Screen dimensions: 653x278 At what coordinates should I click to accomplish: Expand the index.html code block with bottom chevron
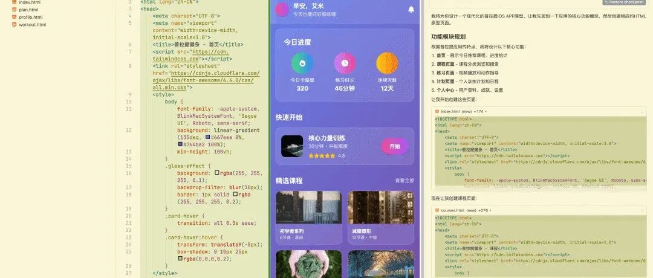tap(539, 188)
